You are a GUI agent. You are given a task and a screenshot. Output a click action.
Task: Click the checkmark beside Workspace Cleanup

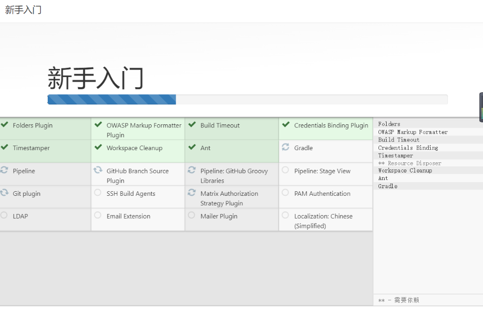[98, 147]
